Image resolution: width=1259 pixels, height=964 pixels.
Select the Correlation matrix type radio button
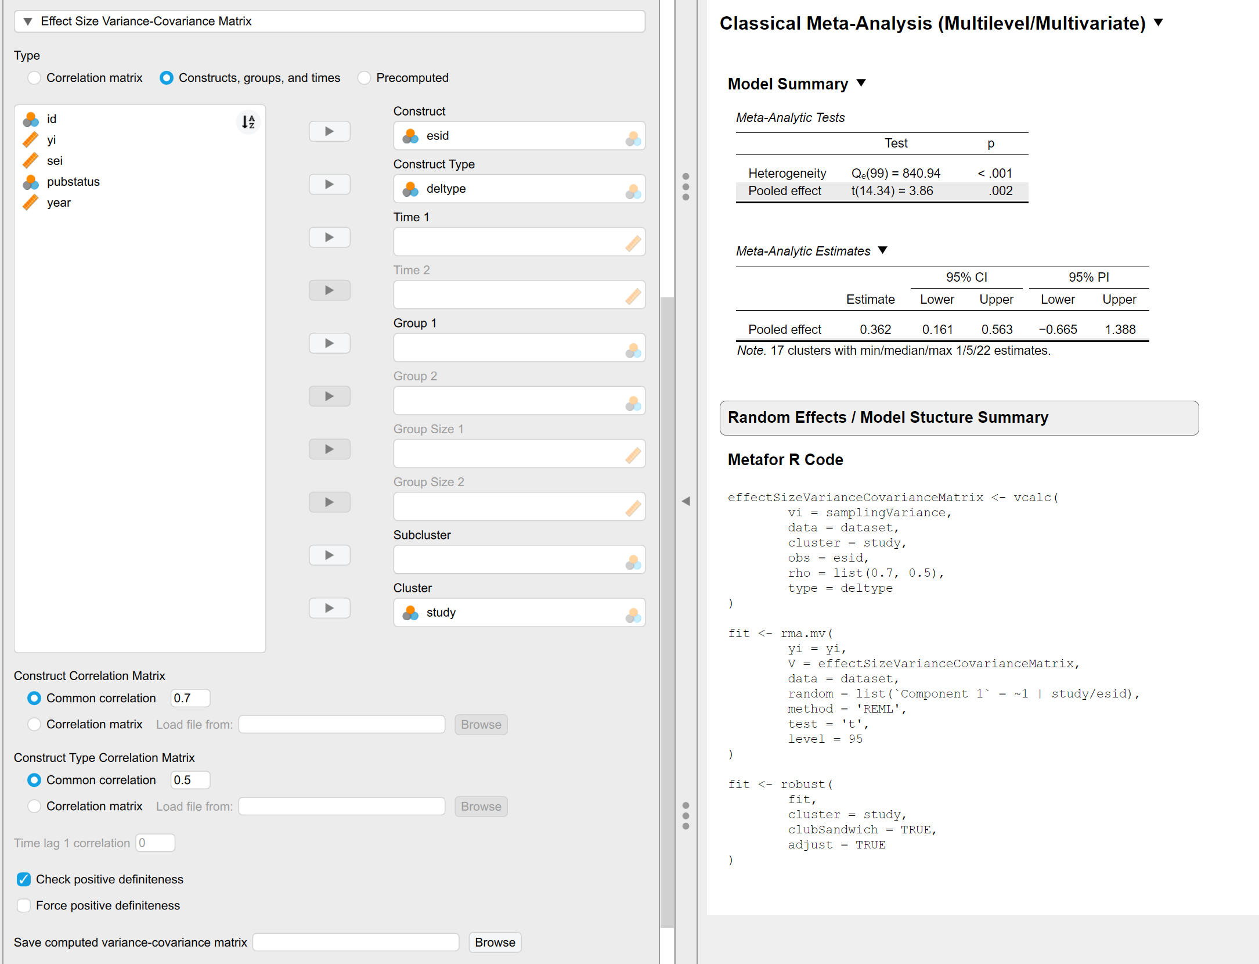[x=34, y=78]
